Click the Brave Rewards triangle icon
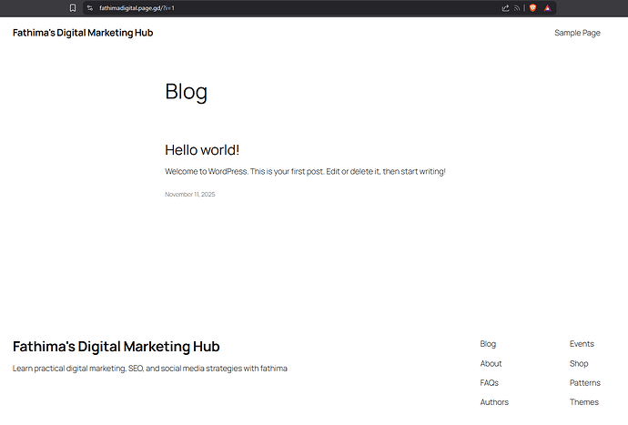Screen dimensions: 628x425 pyautogui.click(x=548, y=7)
